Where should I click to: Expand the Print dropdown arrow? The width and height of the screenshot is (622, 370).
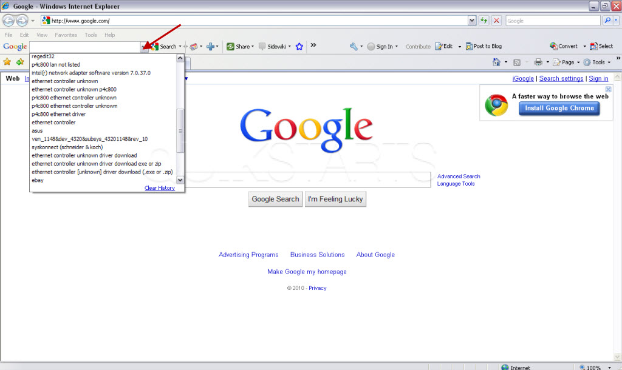coord(548,62)
